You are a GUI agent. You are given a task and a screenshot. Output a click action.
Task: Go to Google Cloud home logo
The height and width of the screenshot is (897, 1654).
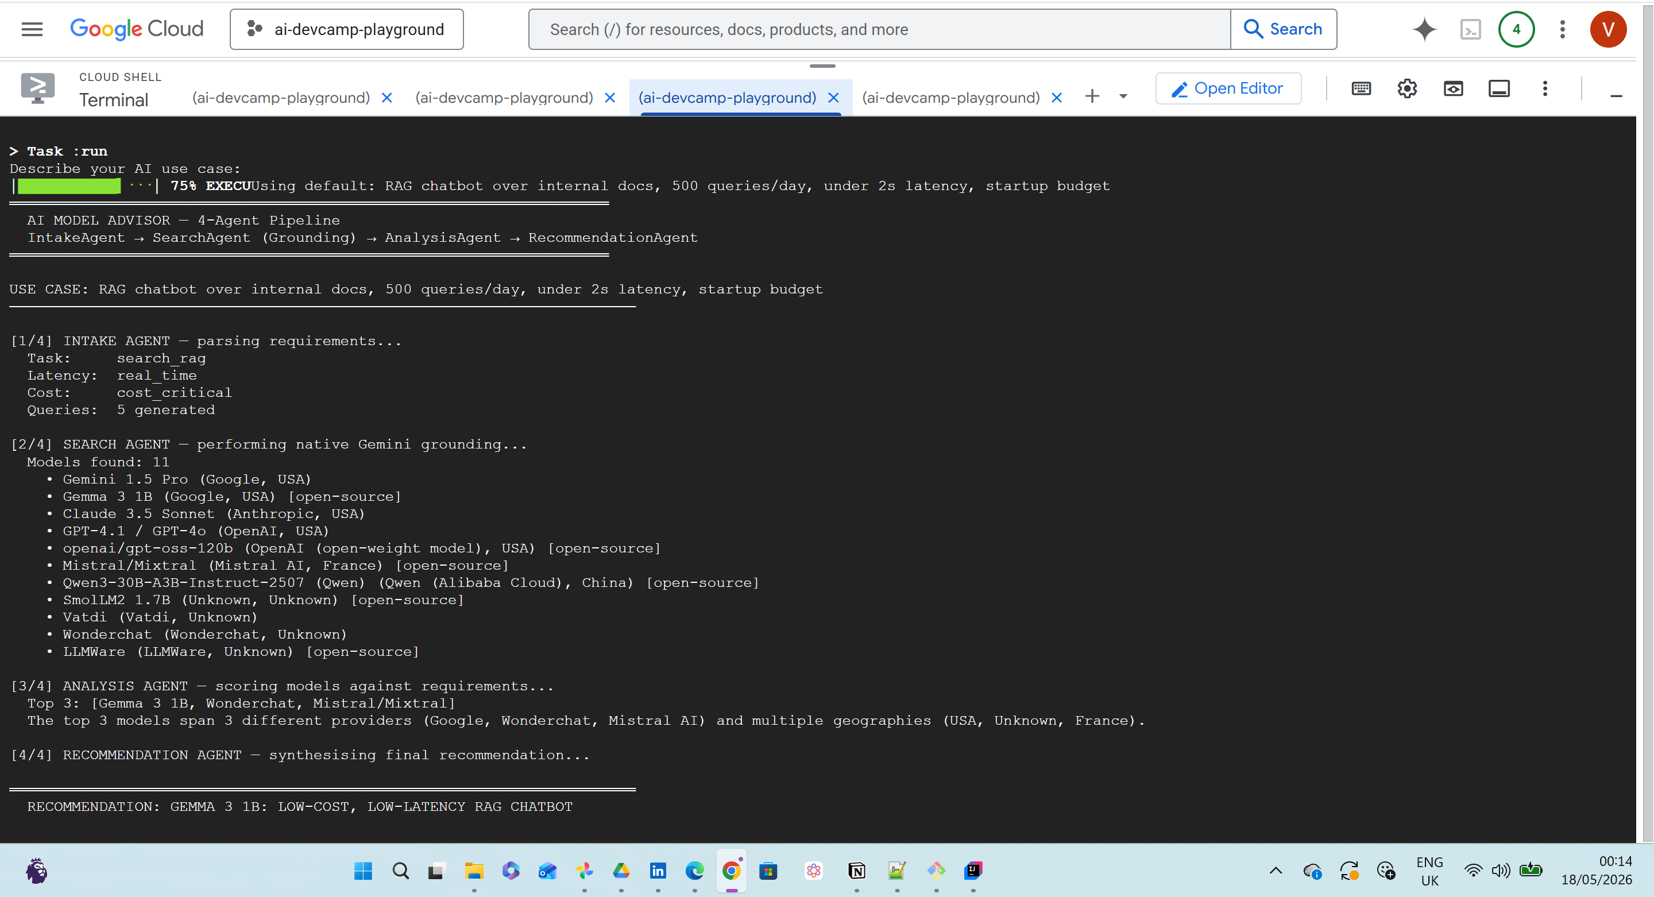(137, 29)
